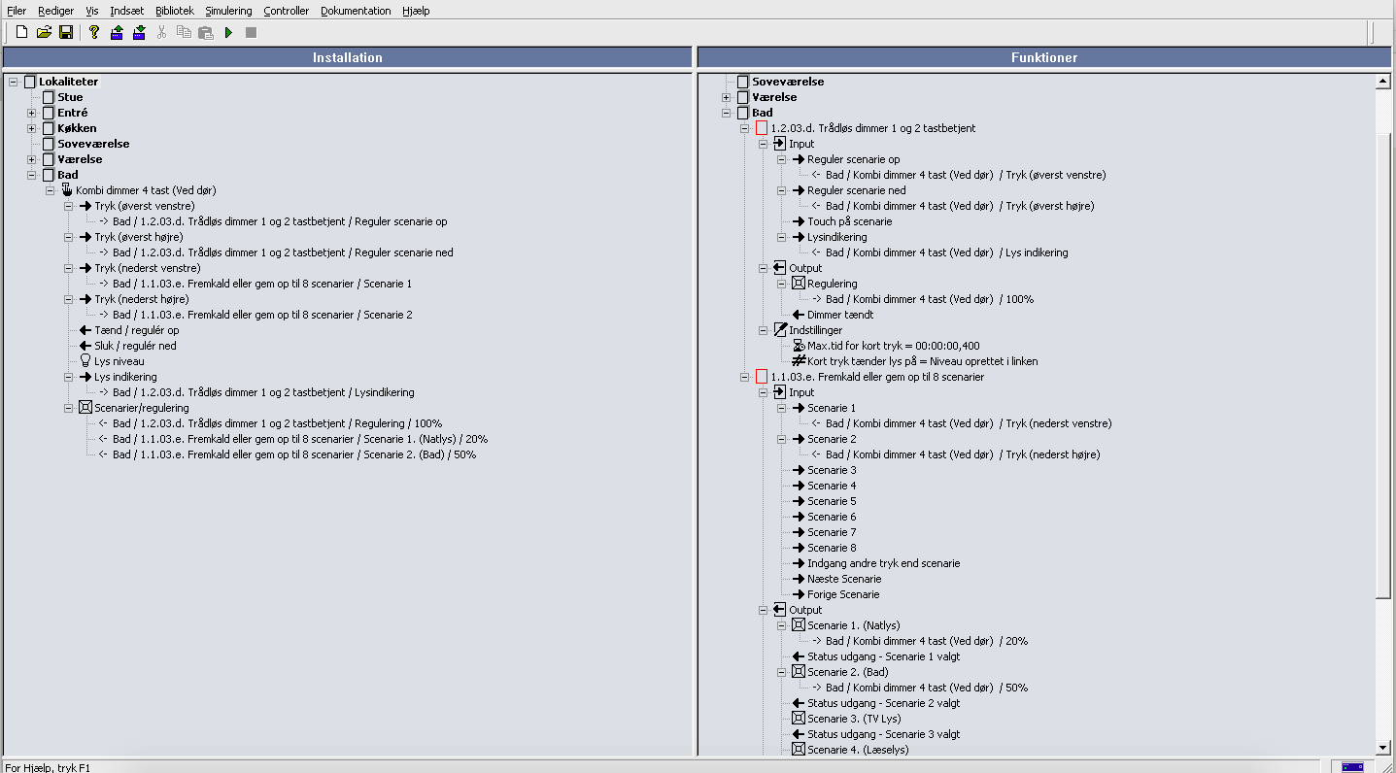Click the upload-from-controller icon with green up arrow
Image resolution: width=1396 pixels, height=773 pixels.
(x=117, y=32)
